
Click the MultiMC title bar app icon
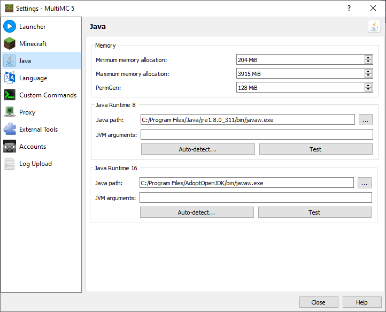(x=9, y=8)
